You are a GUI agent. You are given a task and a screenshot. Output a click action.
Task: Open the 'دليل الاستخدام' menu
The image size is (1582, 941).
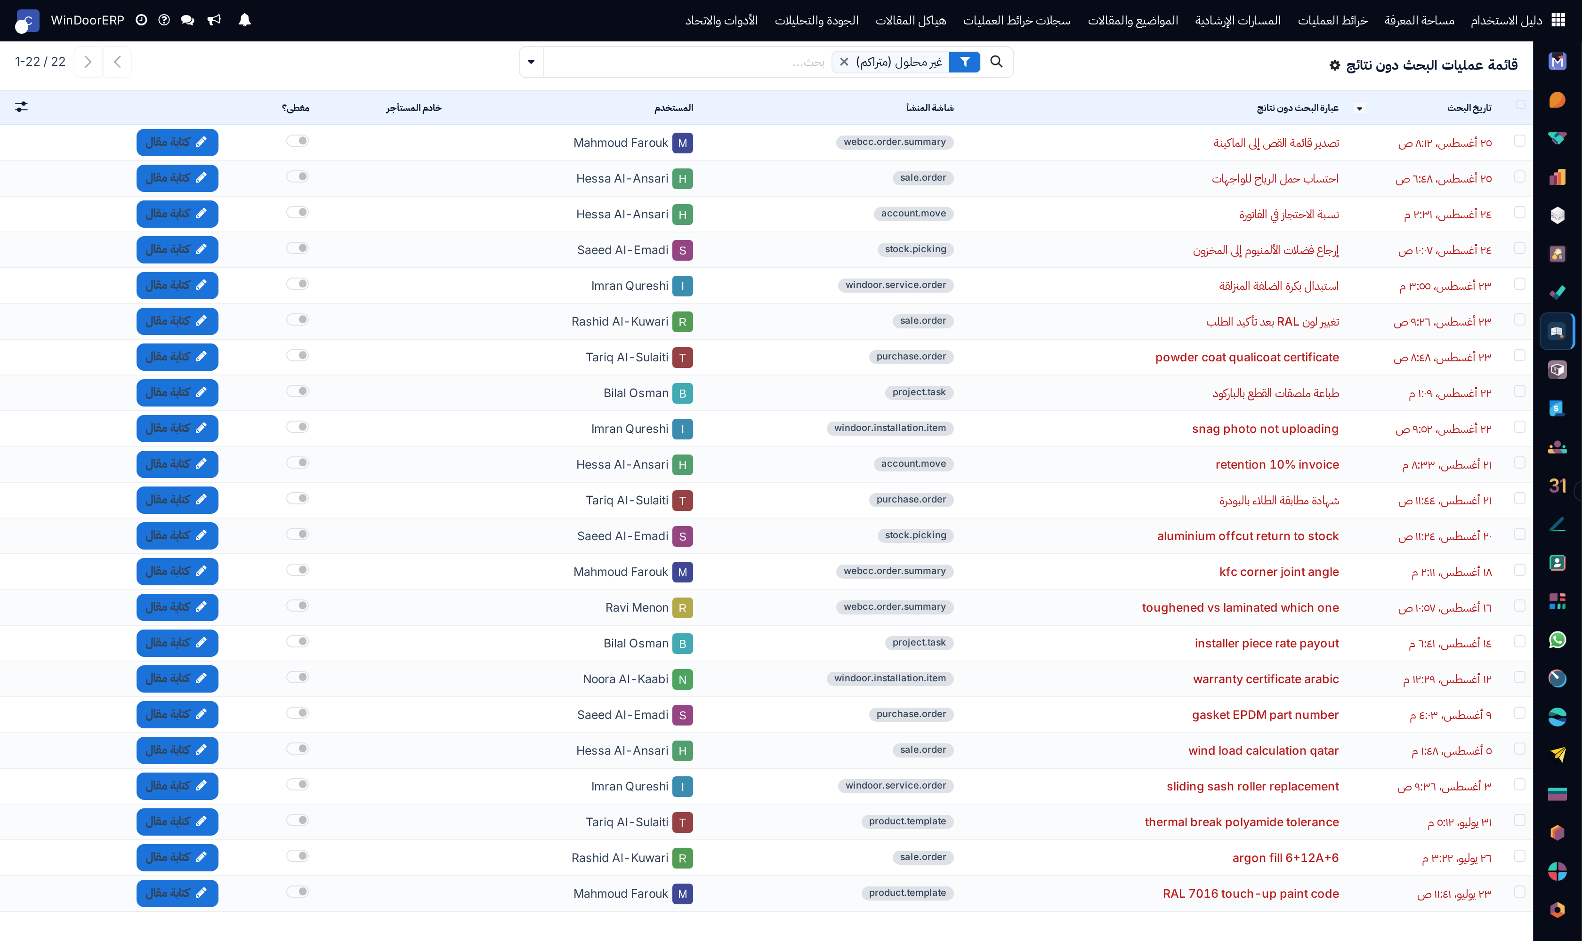1506,20
